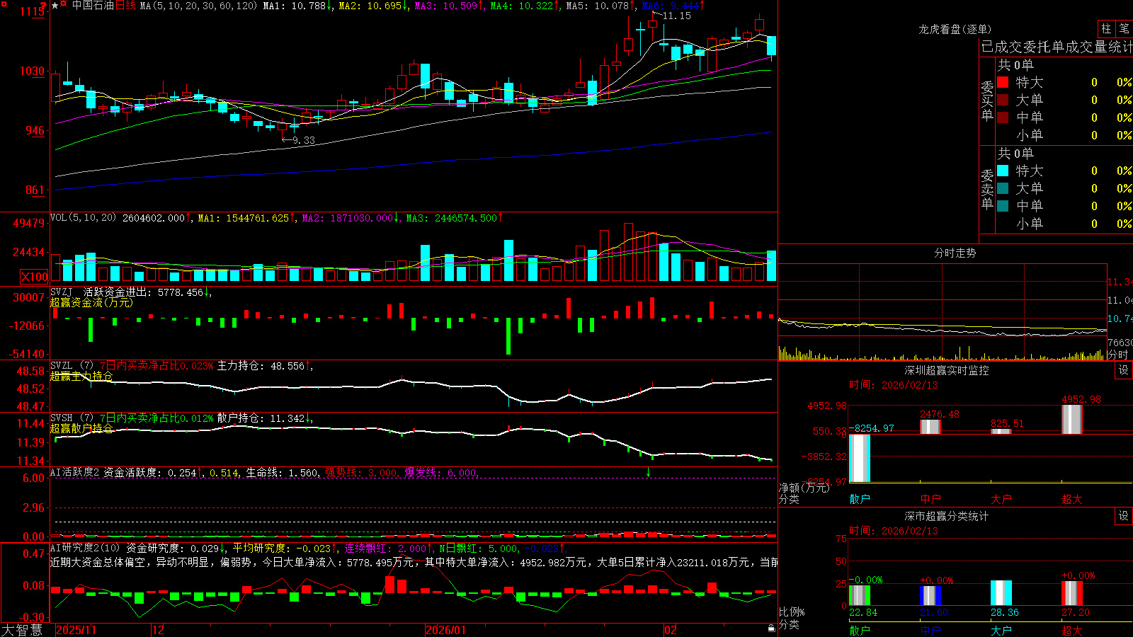1133x637 pixels.
Task: Click the 时间: 2026/02/13 in 实时监控 panel
Action: point(893,385)
